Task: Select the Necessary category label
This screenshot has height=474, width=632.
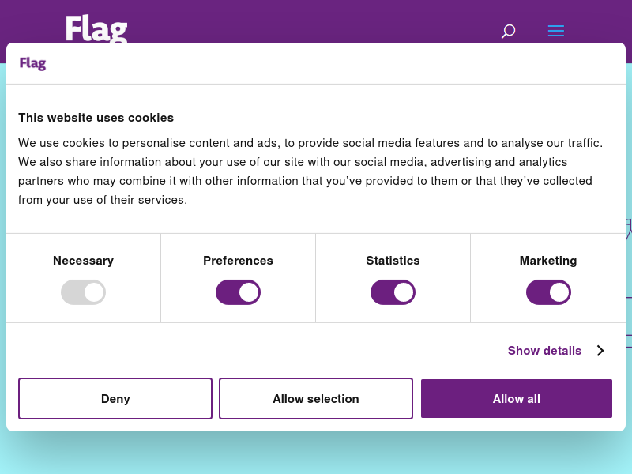Action: coord(84,261)
